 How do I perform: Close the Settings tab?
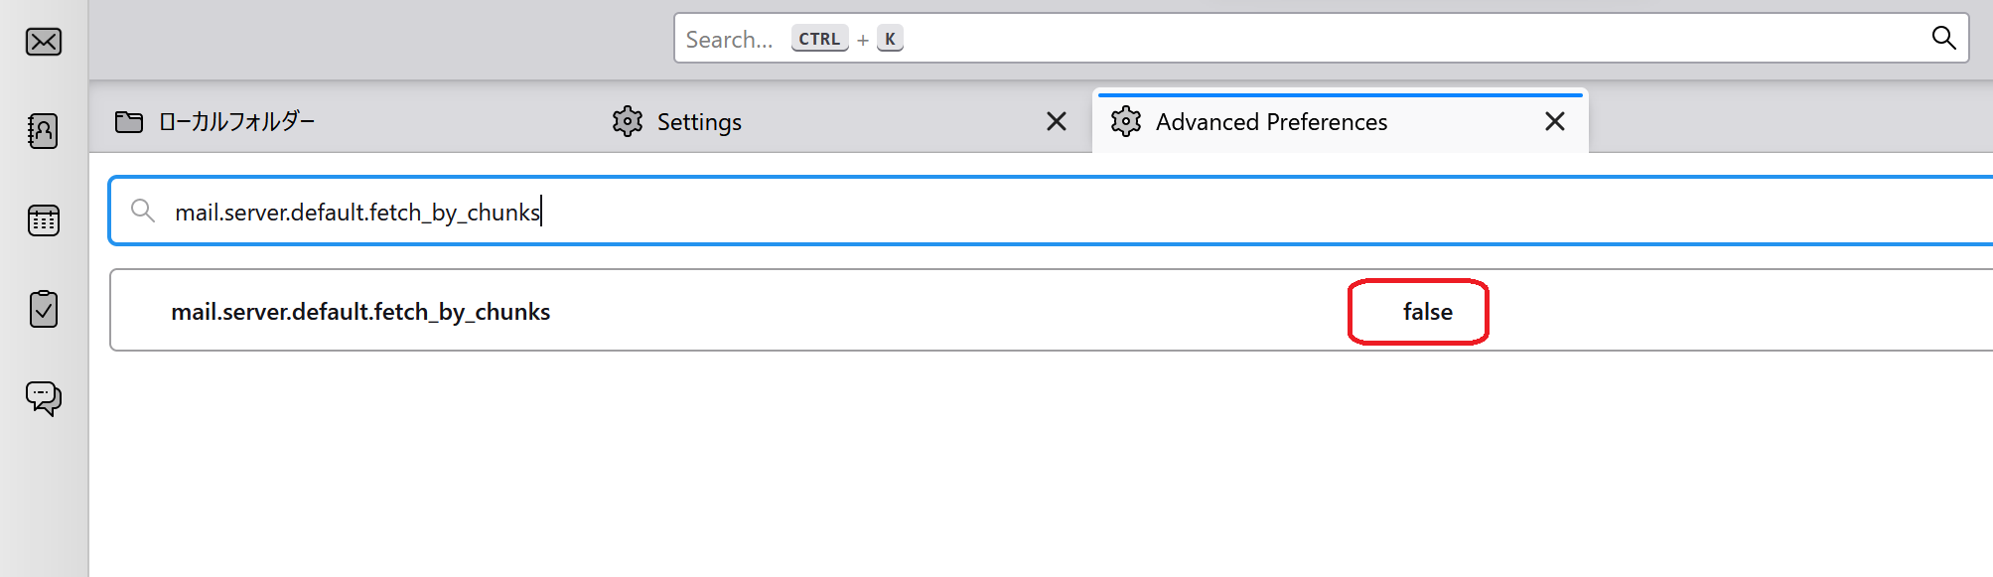[x=1057, y=121]
